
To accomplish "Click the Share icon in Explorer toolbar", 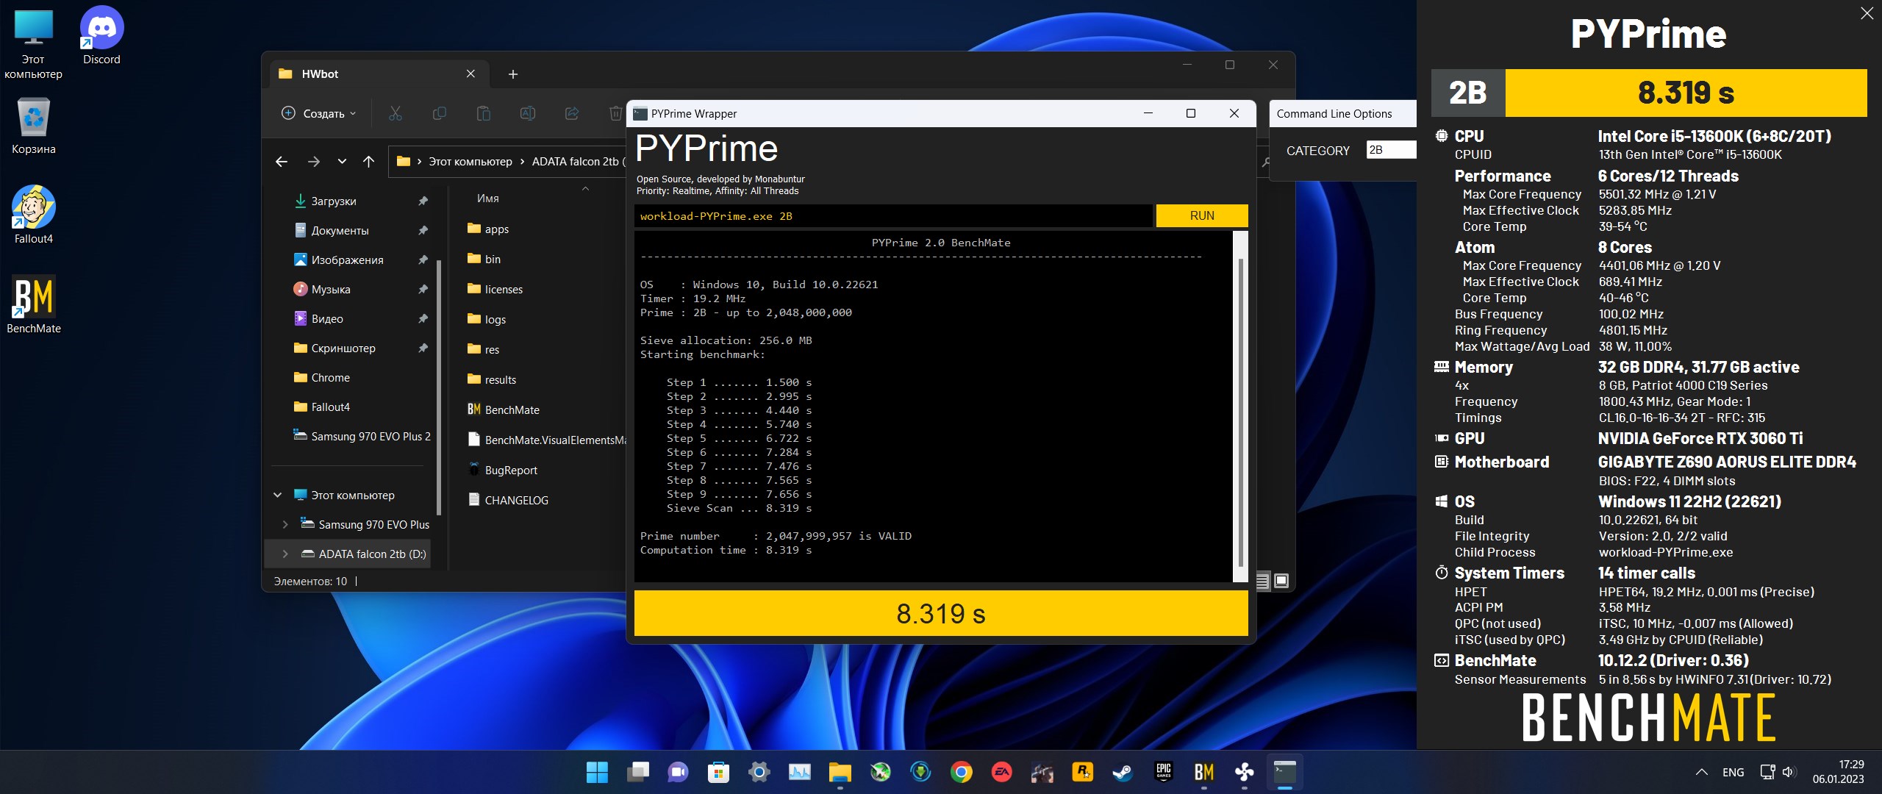I will (x=572, y=113).
